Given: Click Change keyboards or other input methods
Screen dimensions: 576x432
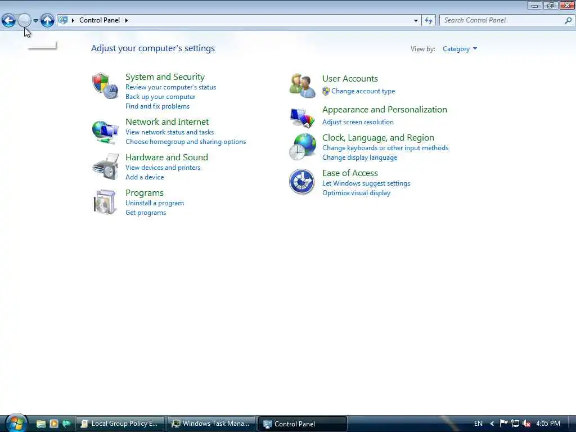Looking at the screenshot, I should coord(385,148).
